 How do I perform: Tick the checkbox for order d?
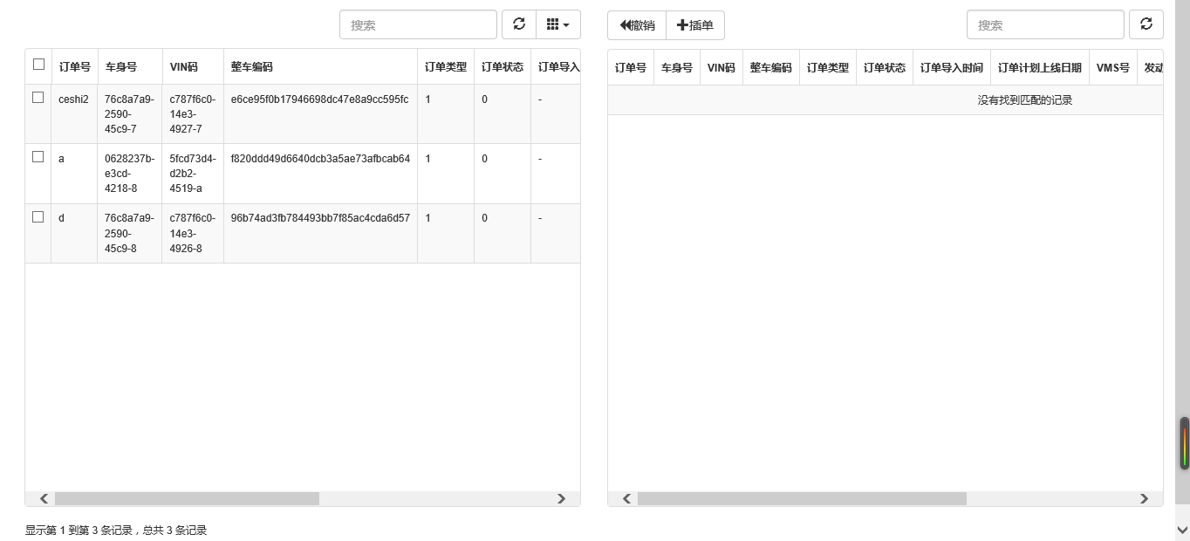[x=38, y=217]
